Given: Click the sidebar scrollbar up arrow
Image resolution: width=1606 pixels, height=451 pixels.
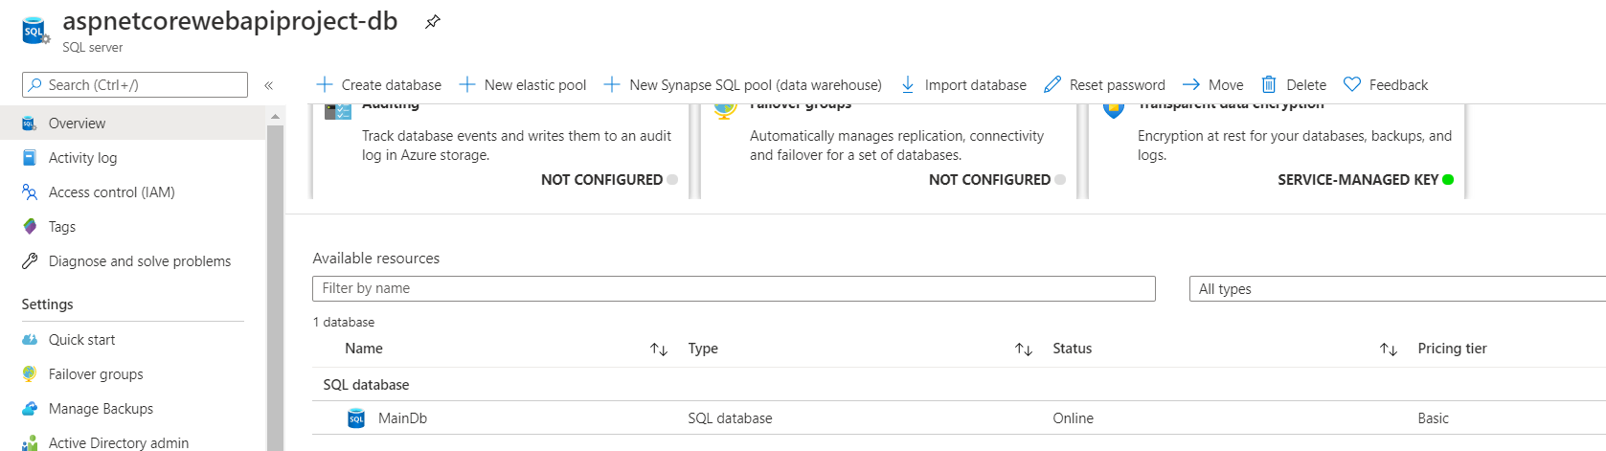Looking at the screenshot, I should pos(276,117).
